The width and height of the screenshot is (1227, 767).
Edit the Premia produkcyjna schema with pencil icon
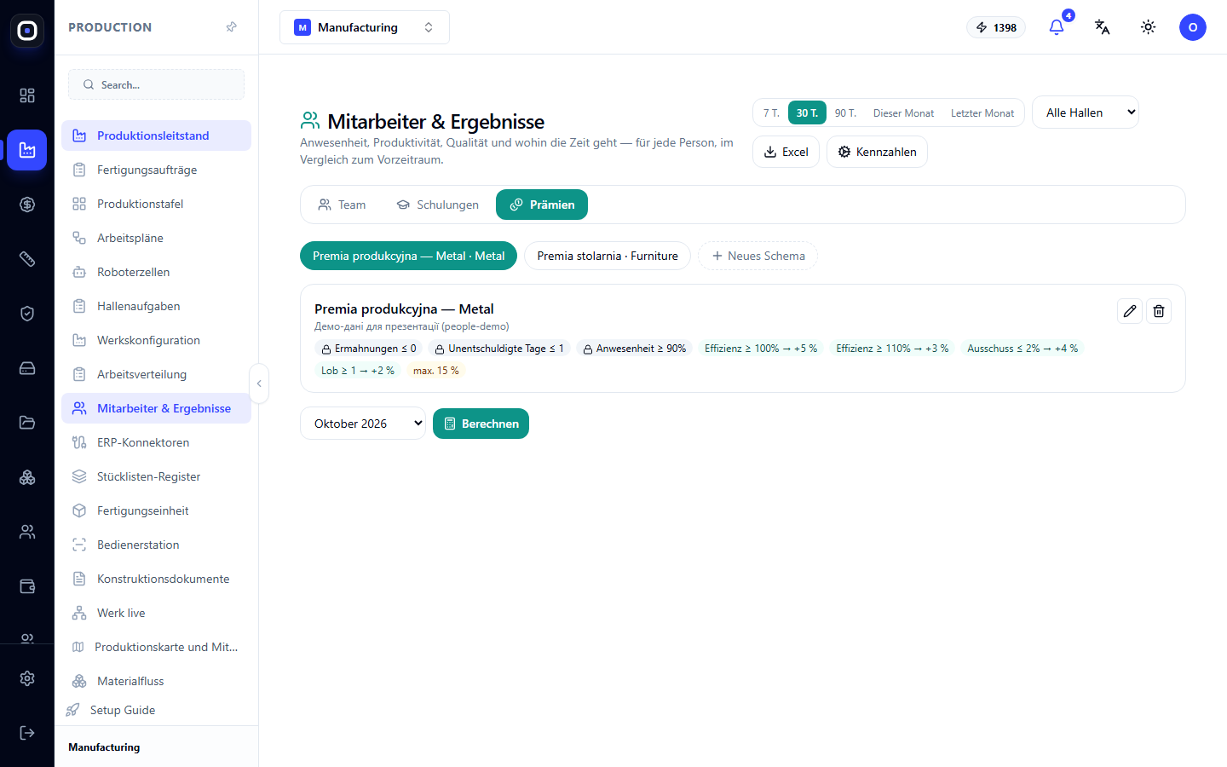pyautogui.click(x=1130, y=311)
